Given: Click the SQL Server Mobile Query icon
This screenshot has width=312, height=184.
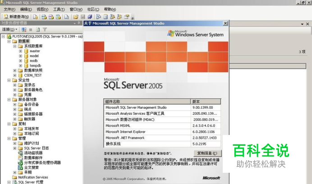Looking at the screenshot, I should [x=67, y=17].
